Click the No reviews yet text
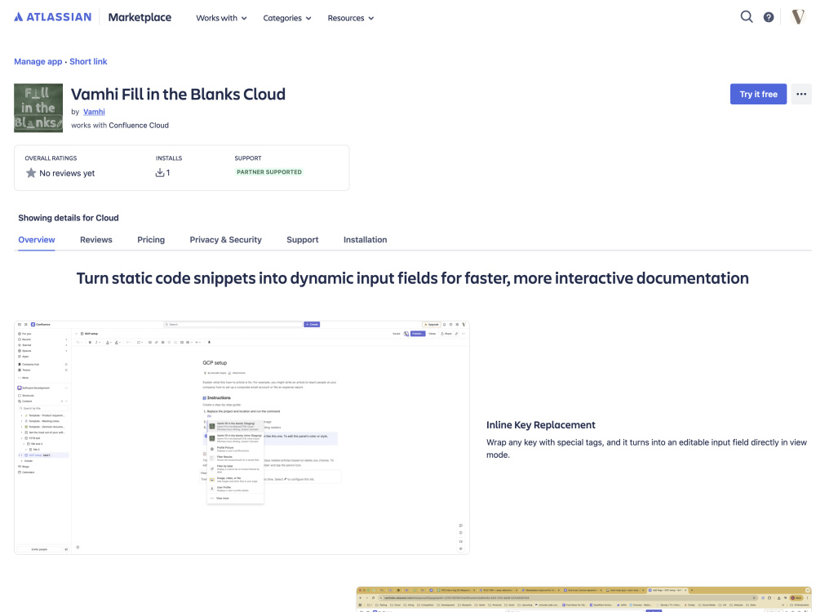This screenshot has height=612, width=816. tap(67, 173)
